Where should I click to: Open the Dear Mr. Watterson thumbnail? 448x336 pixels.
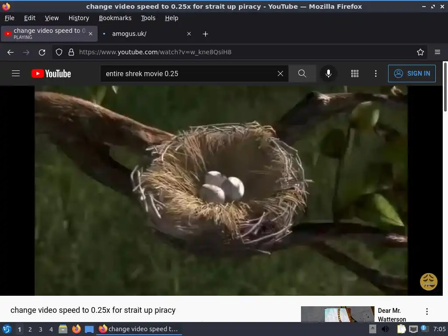pyautogui.click(x=337, y=314)
